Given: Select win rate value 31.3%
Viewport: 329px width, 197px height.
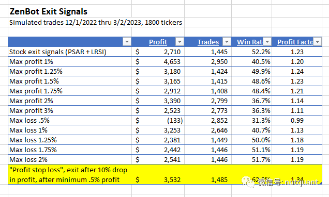Looking at the screenshot, I should 261,121.
